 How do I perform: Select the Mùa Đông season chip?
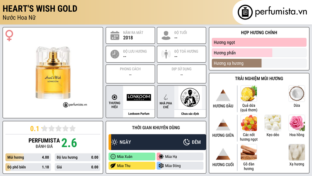[180, 166]
